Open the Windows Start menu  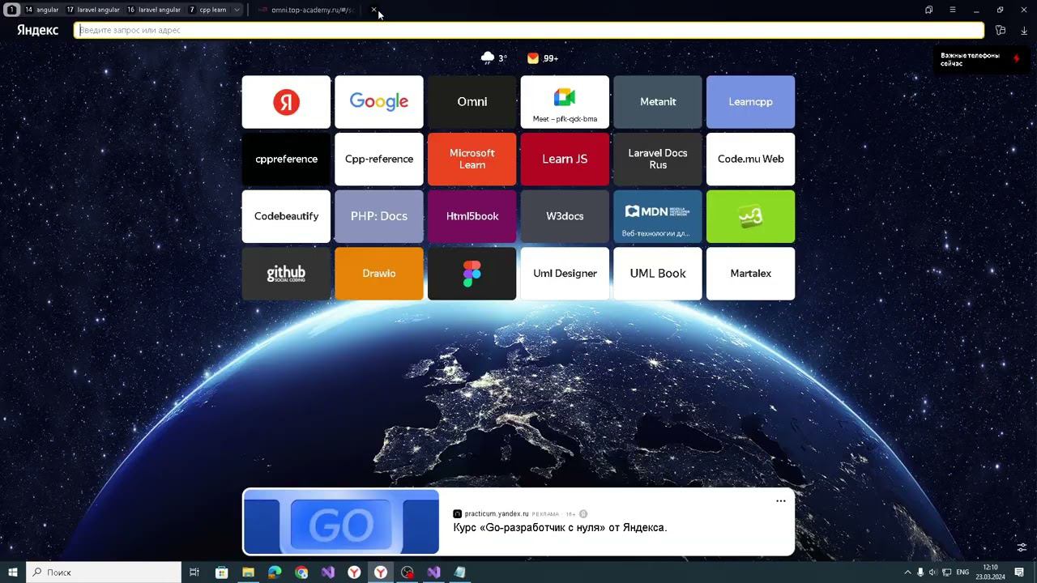tap(13, 572)
